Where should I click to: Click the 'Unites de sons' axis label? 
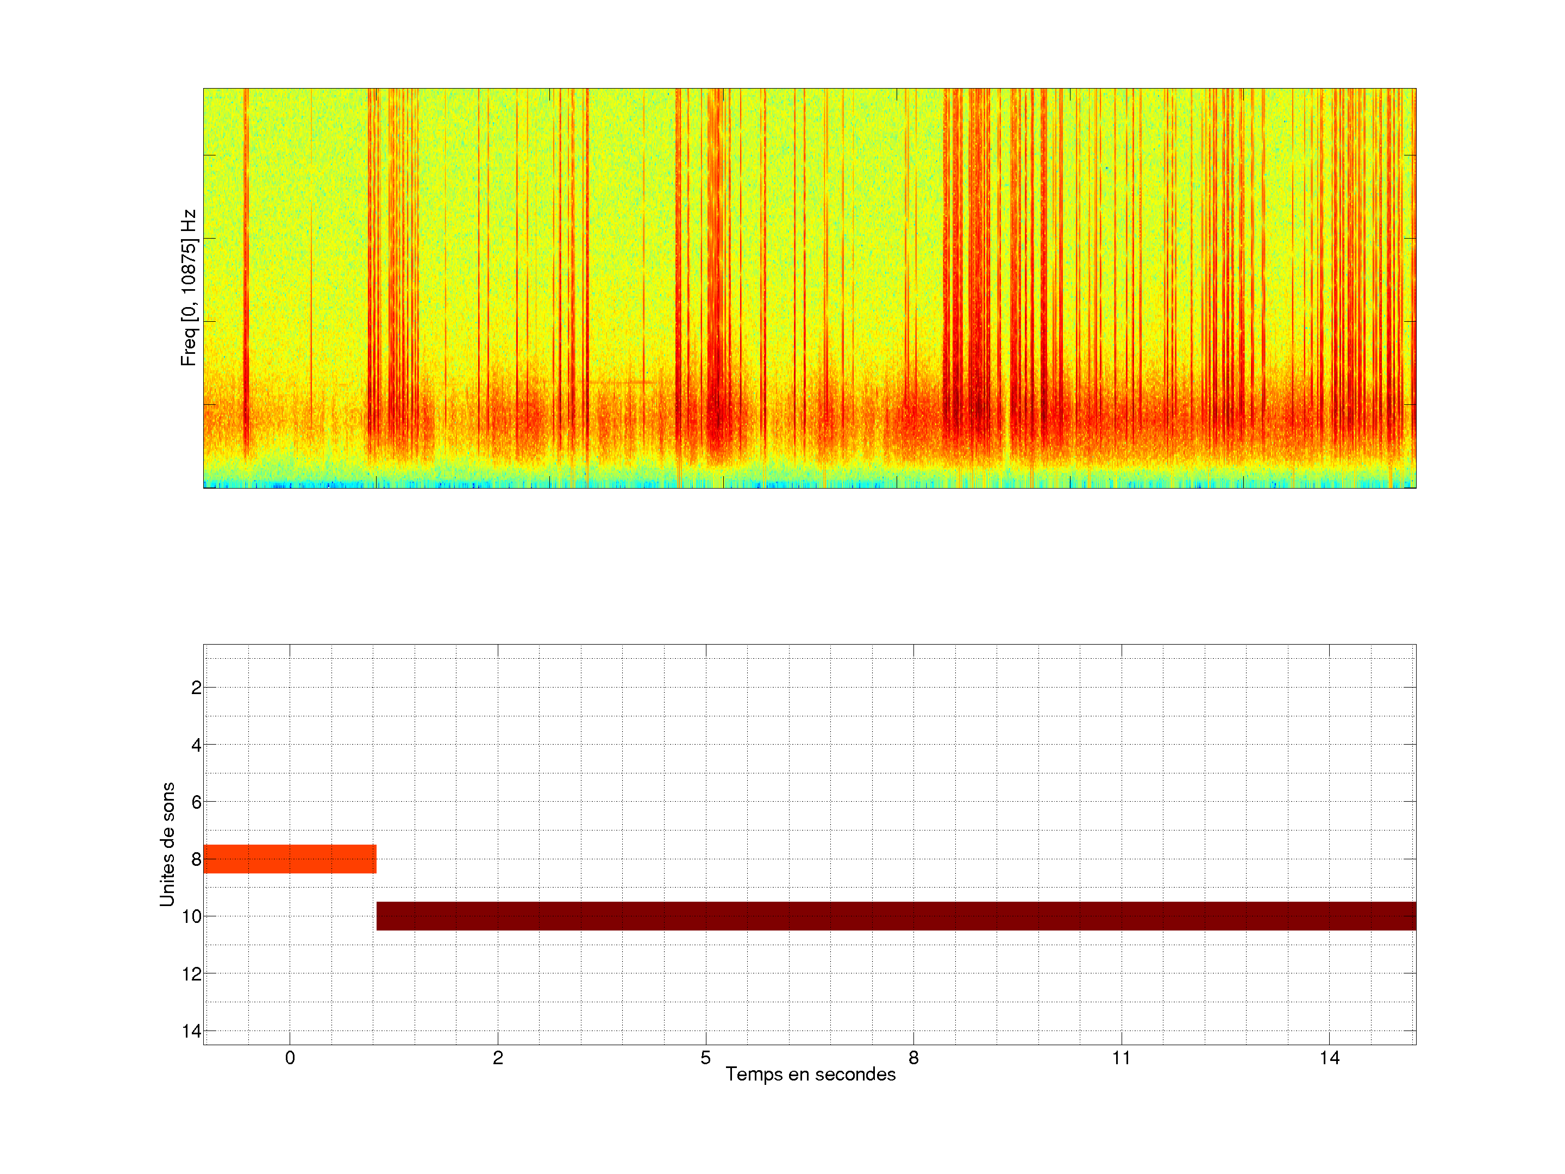click(167, 844)
